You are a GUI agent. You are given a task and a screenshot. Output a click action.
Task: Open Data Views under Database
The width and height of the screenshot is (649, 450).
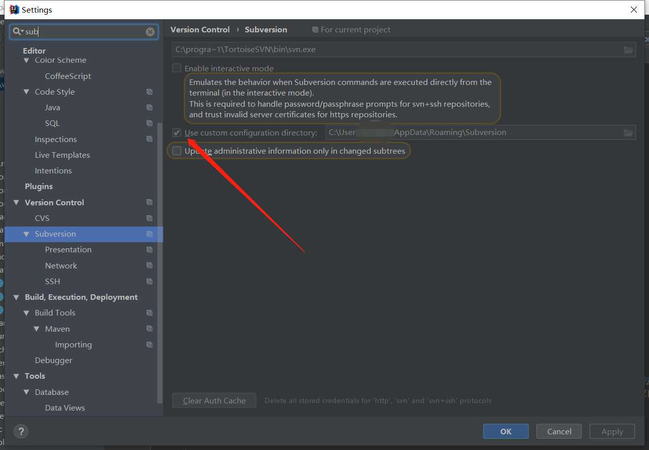pyautogui.click(x=65, y=408)
